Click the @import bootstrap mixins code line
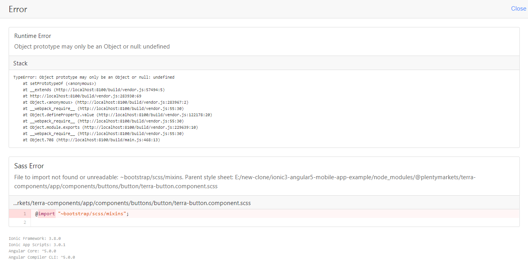Image resolution: width=528 pixels, height=261 pixels. click(82, 214)
